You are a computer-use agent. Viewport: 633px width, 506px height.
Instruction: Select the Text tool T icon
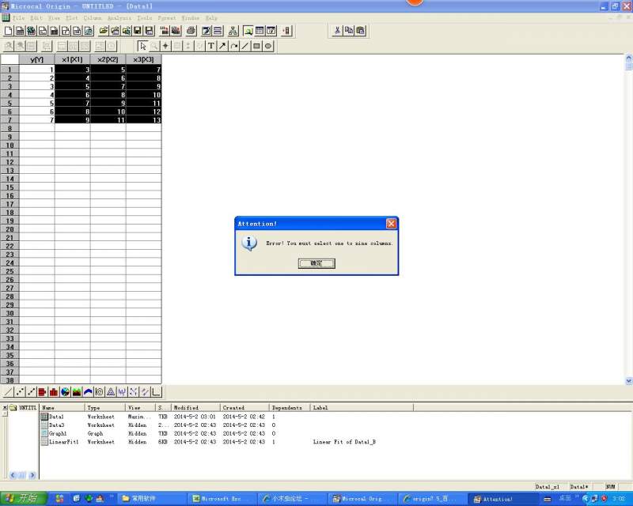pos(211,46)
